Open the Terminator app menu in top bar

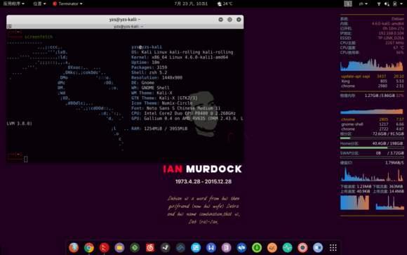coord(67,4)
